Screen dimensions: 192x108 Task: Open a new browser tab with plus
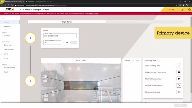click(x=51, y=2)
